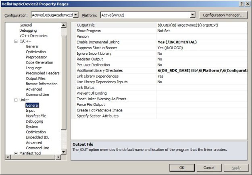Select the Precompiled Headers page
252x175 pixels.
click(42, 73)
